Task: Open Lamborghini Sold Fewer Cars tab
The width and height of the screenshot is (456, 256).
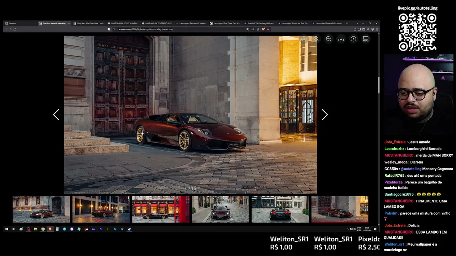Action: [226, 23]
